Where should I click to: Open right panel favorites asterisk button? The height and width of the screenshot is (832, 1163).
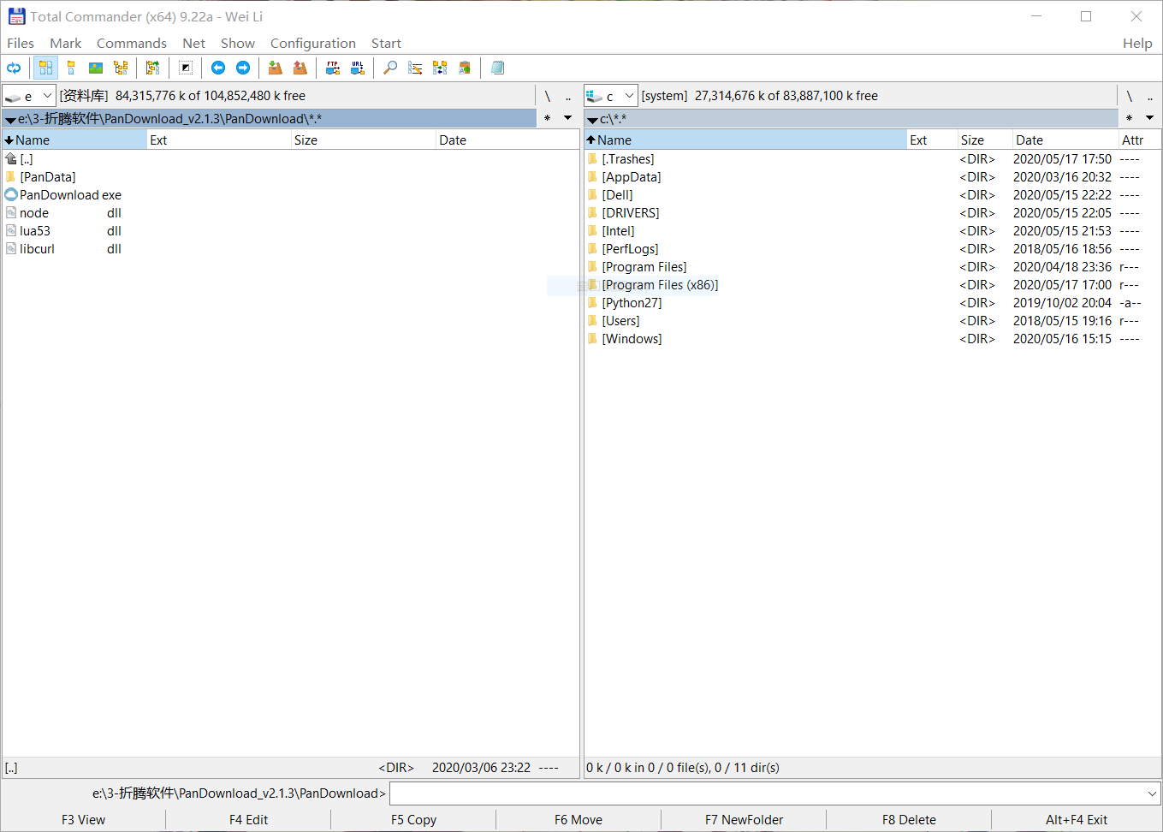[x=1129, y=118]
